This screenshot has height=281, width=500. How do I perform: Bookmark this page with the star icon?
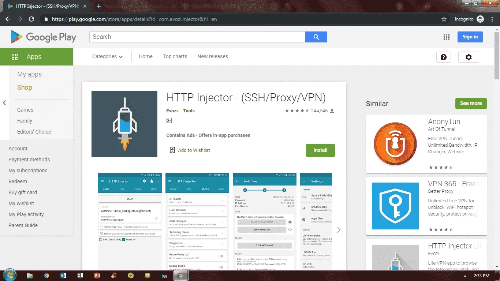coord(444,19)
